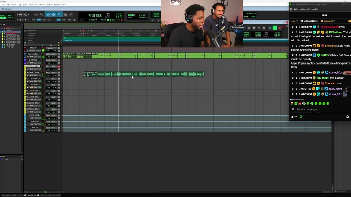
Task: Click Send a message chat input
Action: click(x=320, y=109)
